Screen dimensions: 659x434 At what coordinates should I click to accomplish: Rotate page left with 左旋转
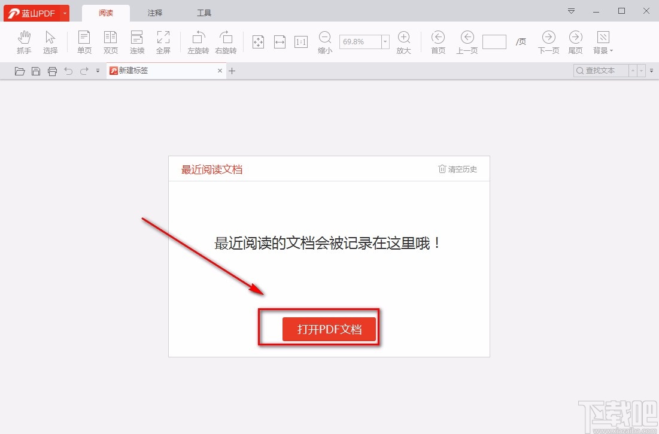click(198, 41)
